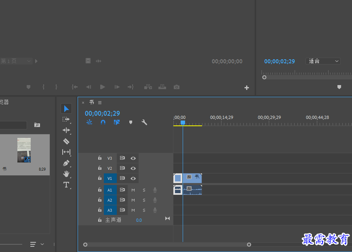352x252 pixels.
Task: Click the source monitor Add Marker icon
Action: 29,87
